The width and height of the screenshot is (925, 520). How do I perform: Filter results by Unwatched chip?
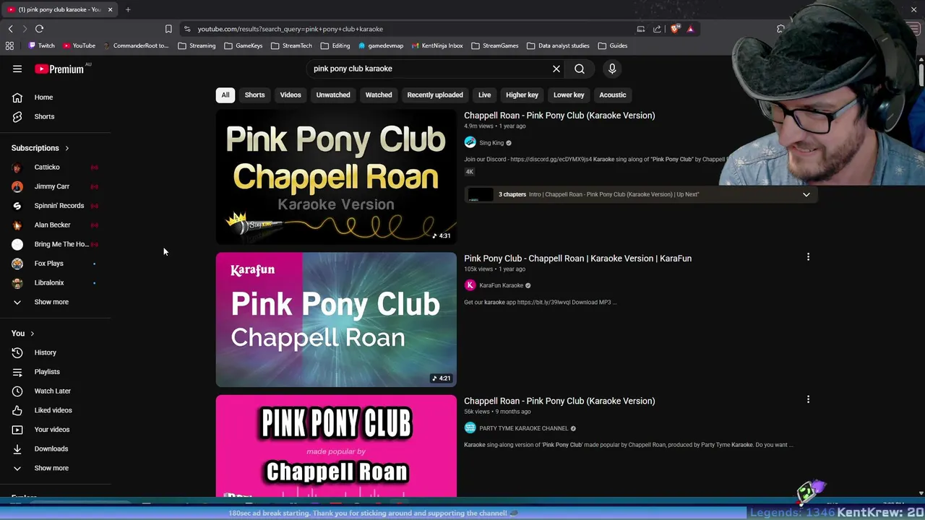[x=333, y=95]
